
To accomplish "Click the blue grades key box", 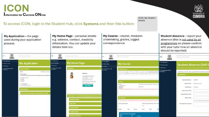I will click(x=139, y=115).
